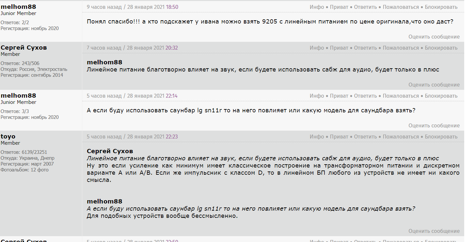Open Инфо link on the 18:50 post
Screen dimensions: 474x242
coord(317,7)
